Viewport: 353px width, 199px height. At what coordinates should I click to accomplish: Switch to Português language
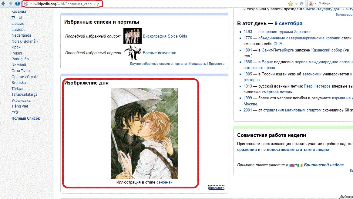point(20,59)
